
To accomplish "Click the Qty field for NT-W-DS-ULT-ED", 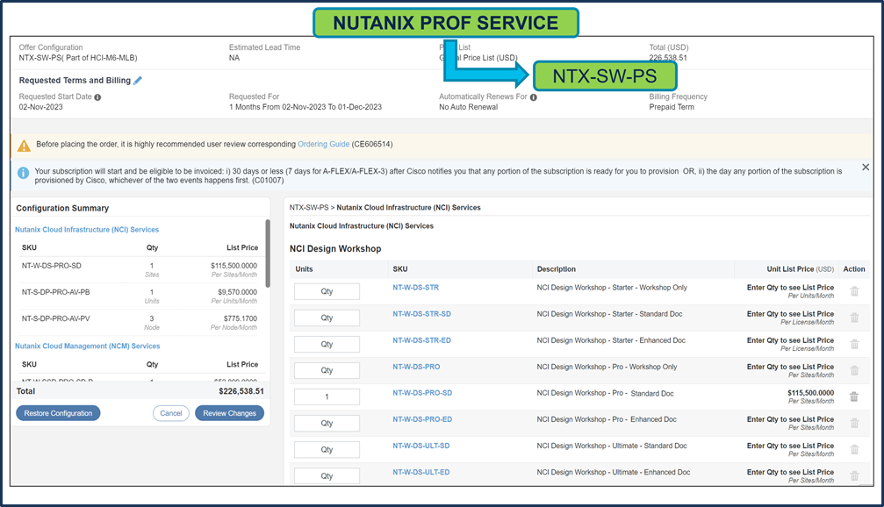I will pyautogui.click(x=327, y=476).
